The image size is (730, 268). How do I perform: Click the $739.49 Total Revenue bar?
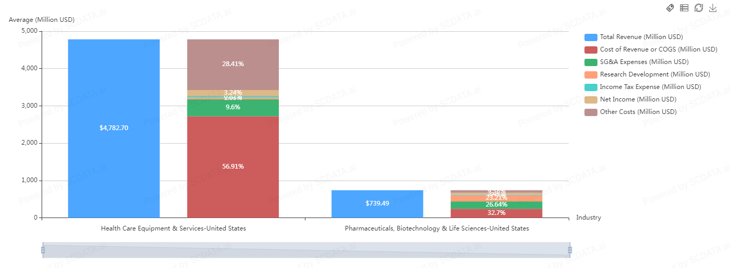coord(377,203)
